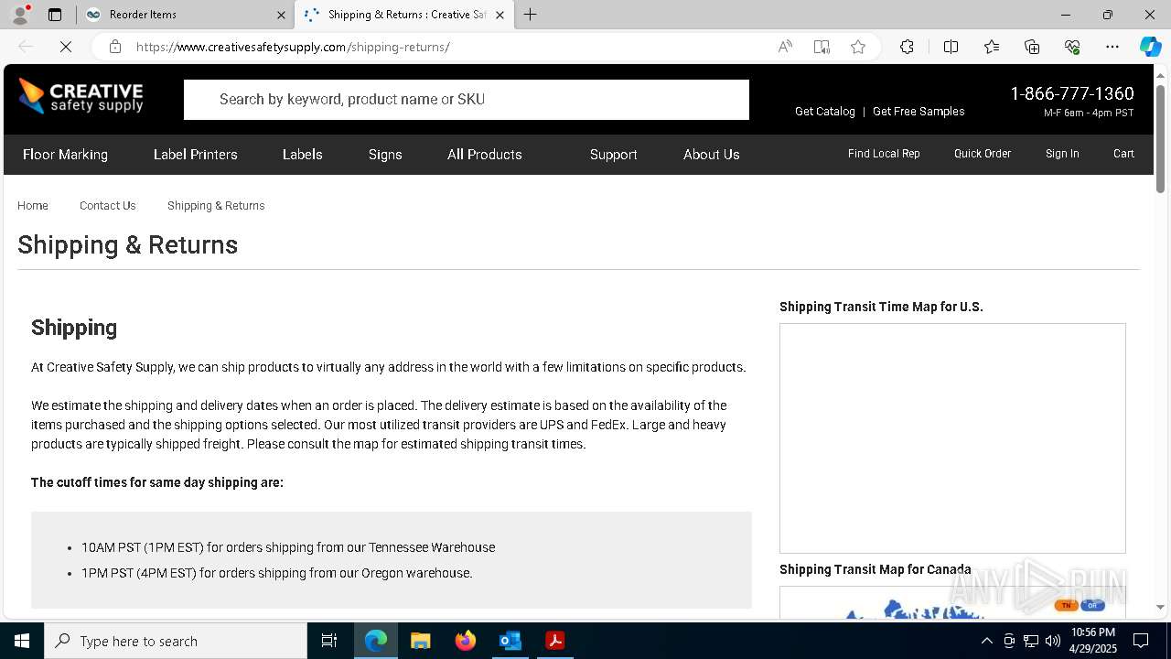Image resolution: width=1171 pixels, height=659 pixels.
Task: Open the Quick Order page
Action: coord(983,154)
